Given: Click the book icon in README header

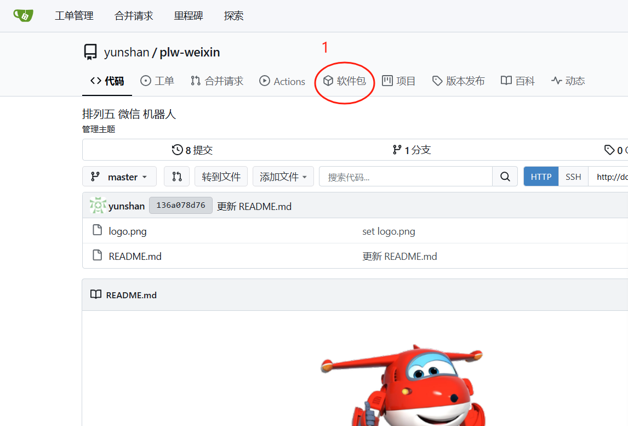Looking at the screenshot, I should pos(96,294).
